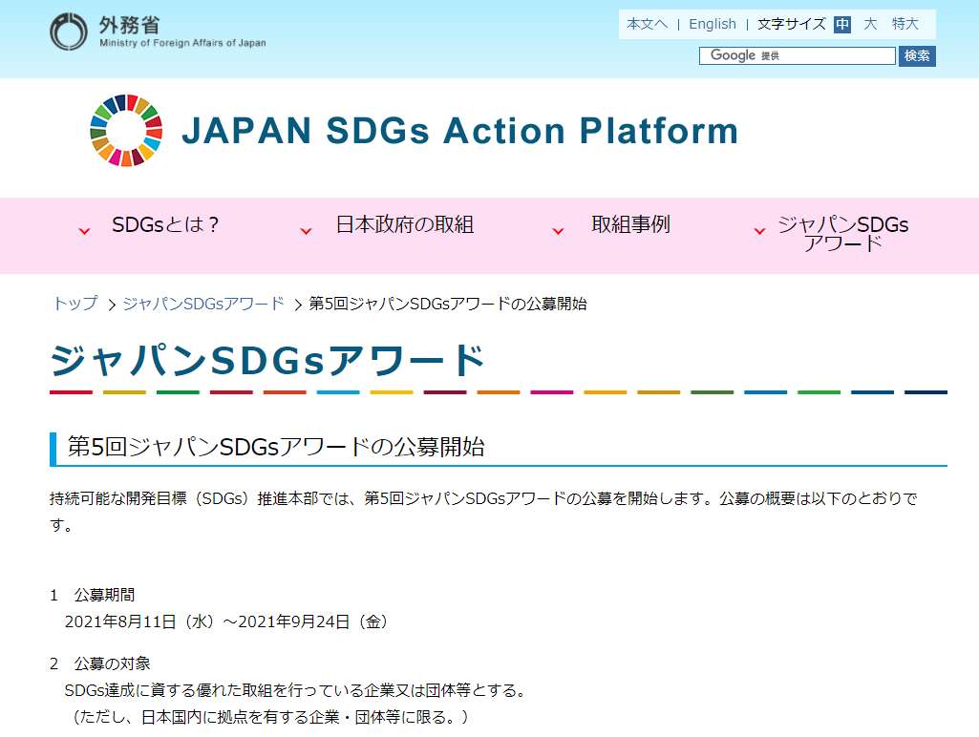Screen dimensions: 979x737
Task: Switch text size to 特大
Action: [904, 24]
